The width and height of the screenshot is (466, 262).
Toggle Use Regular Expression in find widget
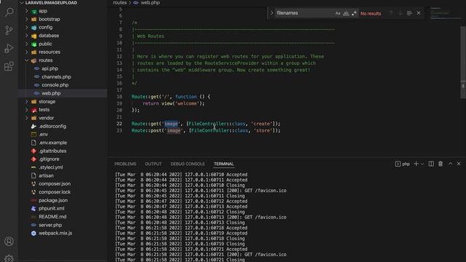[x=354, y=13]
